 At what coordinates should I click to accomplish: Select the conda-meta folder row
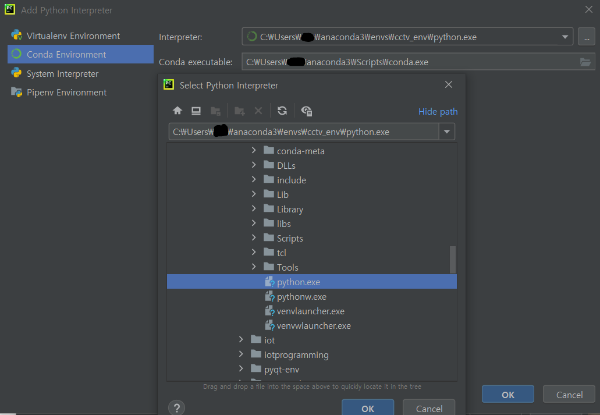click(x=312, y=151)
